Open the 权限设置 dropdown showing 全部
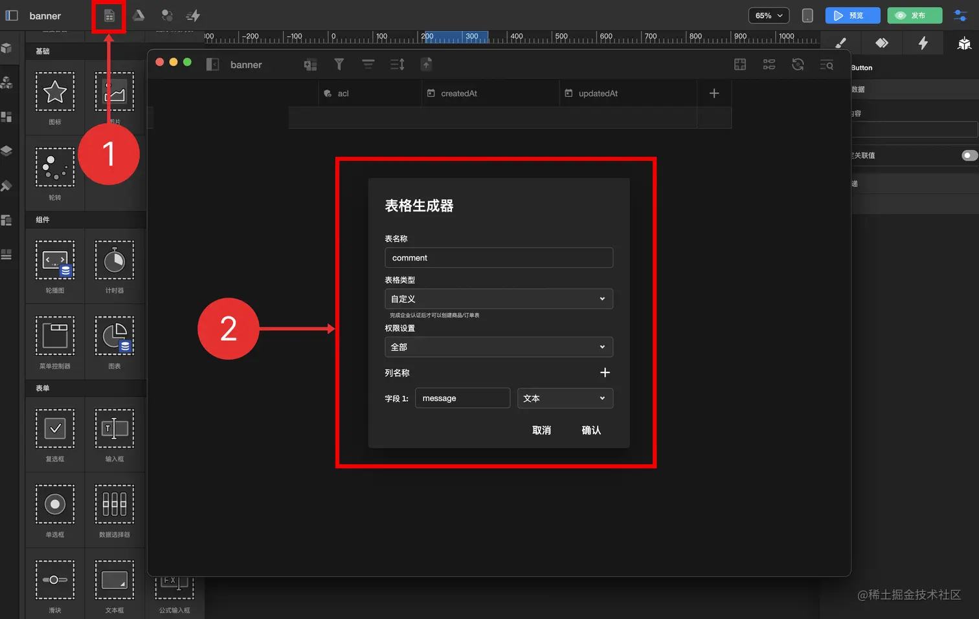This screenshot has width=979, height=619. tap(499, 347)
